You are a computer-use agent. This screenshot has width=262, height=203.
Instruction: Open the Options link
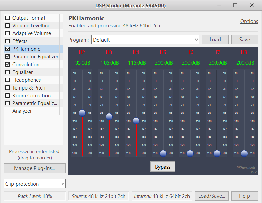pos(249,21)
